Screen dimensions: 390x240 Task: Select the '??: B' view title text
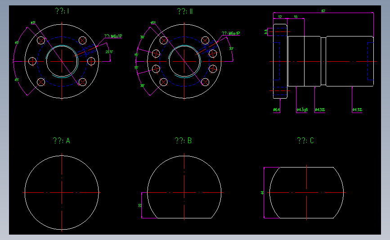(x=184, y=140)
